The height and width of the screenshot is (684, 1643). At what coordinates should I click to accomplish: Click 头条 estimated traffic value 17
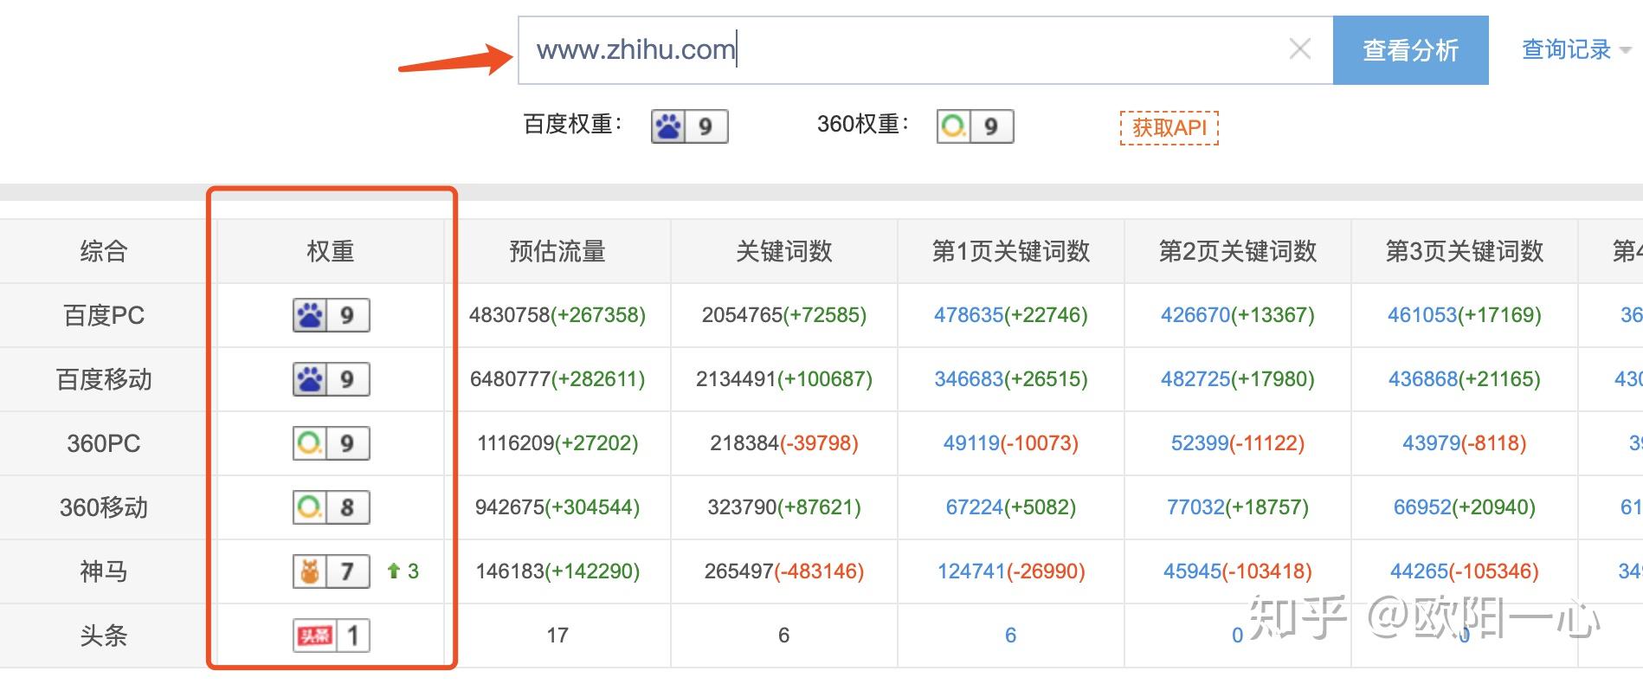(557, 636)
